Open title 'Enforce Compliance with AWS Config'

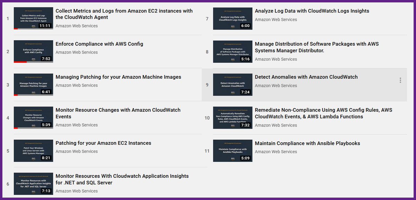click(99, 44)
